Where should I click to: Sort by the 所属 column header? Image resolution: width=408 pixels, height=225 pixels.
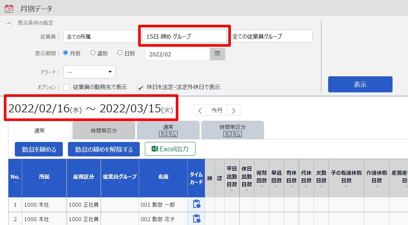coord(44,178)
